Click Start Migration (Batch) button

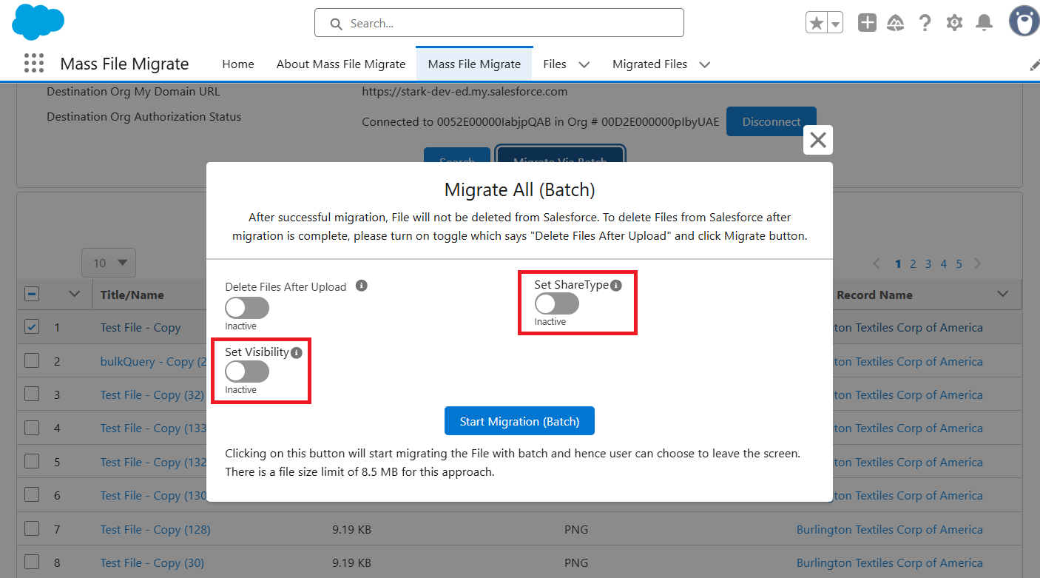pos(519,421)
